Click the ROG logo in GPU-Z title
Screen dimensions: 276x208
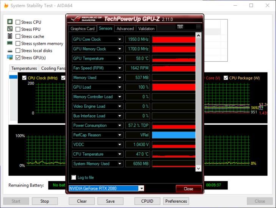(x=75, y=19)
